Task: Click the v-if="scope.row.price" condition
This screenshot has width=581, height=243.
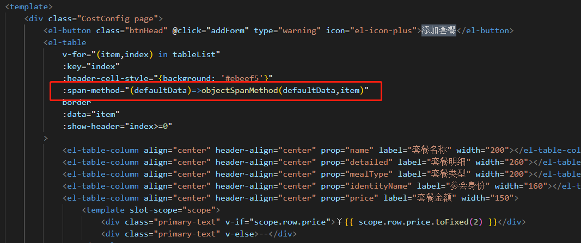Action: point(278,222)
